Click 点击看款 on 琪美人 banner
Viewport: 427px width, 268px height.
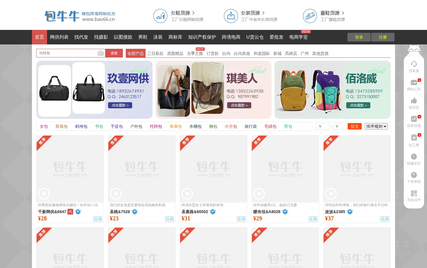coord(239,105)
